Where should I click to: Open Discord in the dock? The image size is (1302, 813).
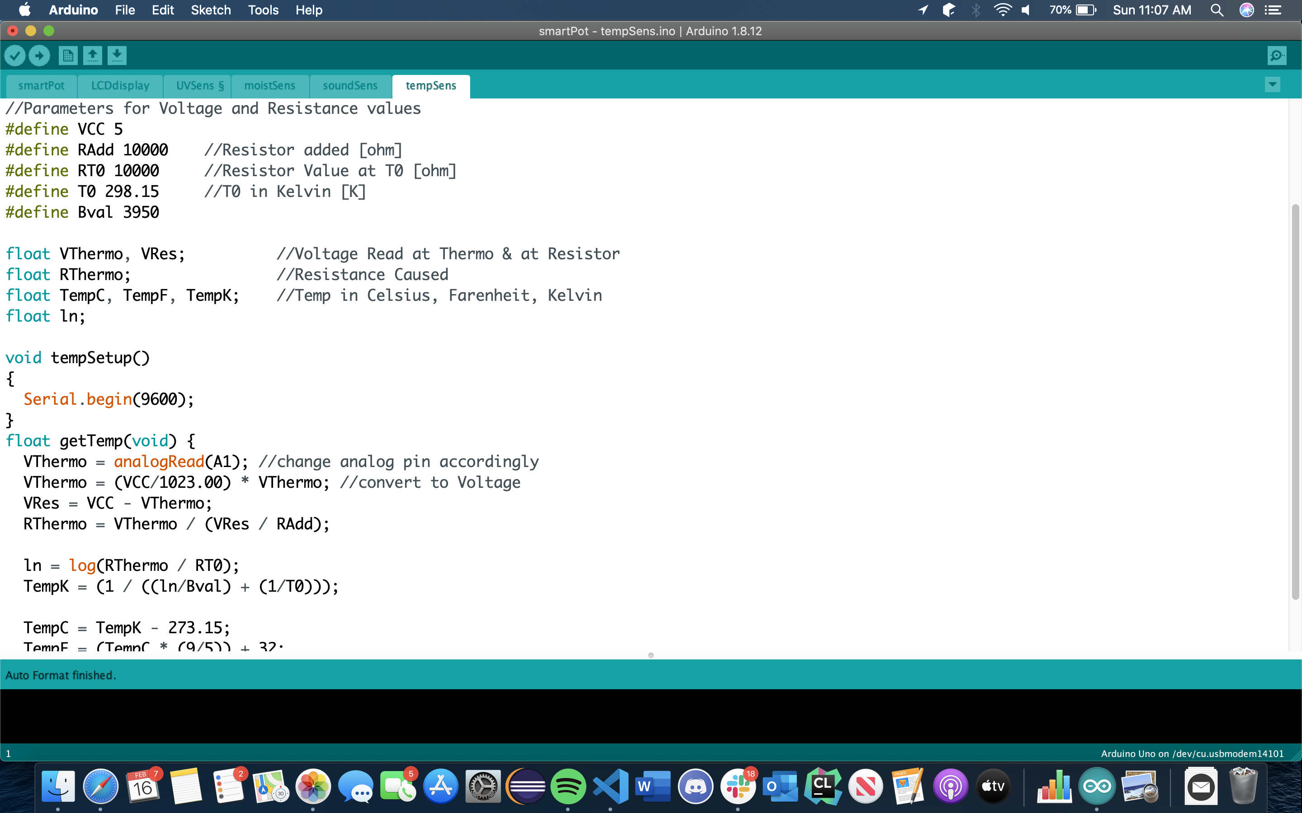(x=696, y=786)
